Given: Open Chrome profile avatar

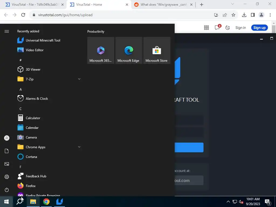Looking at the screenshot, I should point(261,15).
